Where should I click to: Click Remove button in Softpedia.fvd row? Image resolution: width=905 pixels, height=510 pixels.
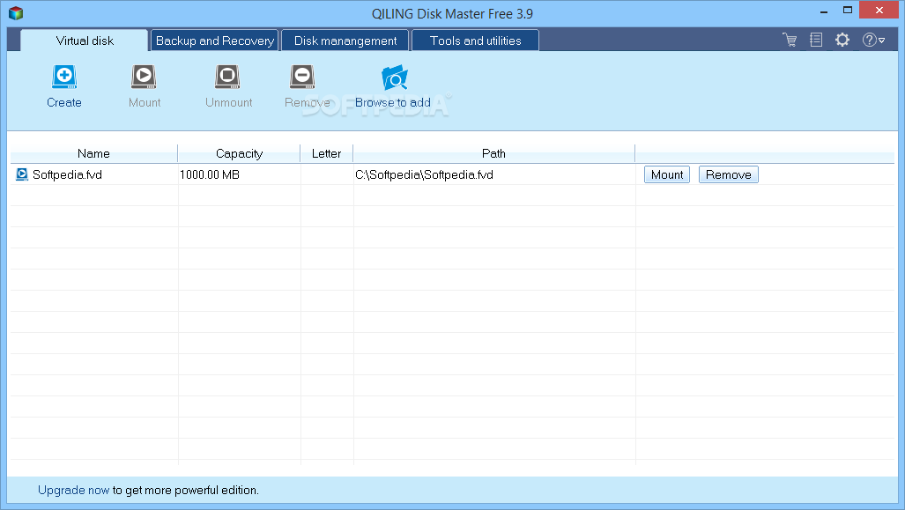[729, 174]
